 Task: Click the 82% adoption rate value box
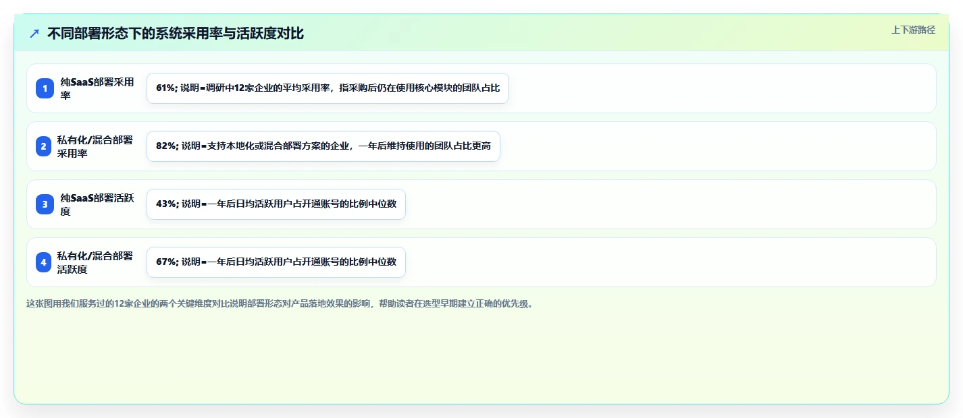pyautogui.click(x=323, y=146)
